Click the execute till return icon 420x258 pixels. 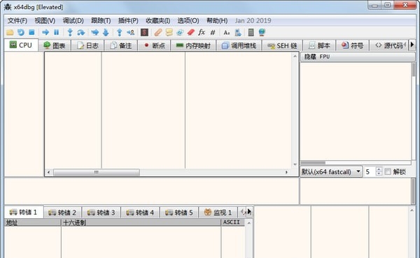tap(120, 33)
